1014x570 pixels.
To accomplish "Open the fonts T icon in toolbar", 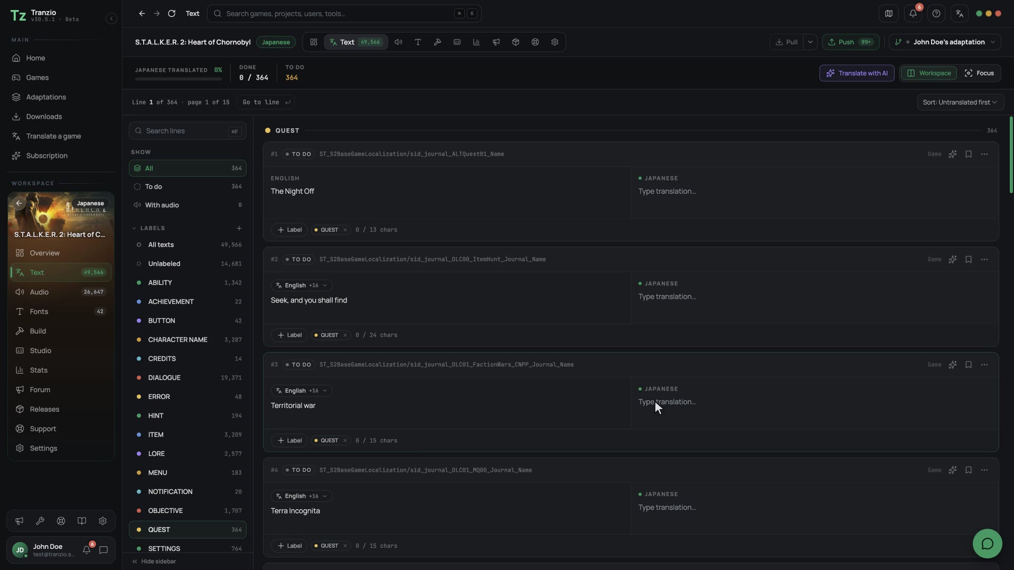I will [418, 42].
